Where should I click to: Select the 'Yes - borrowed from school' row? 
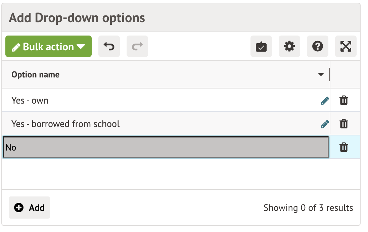coord(168,124)
